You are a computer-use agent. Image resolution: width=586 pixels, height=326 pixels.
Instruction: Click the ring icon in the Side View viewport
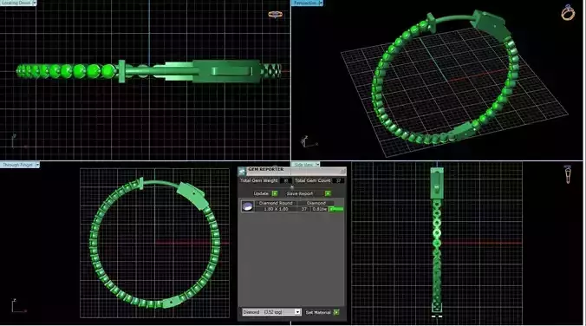coord(568,174)
